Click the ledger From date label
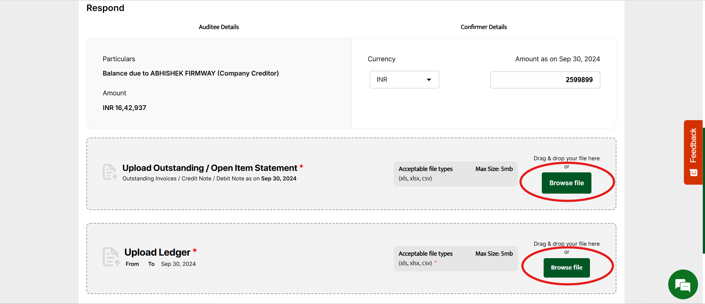The width and height of the screenshot is (705, 304). click(132, 264)
